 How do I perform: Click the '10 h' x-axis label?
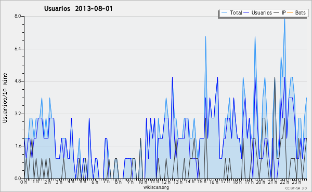pos(142,182)
